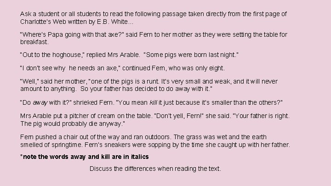Screen dimensions: 331x186
Task: Click 'Some pigs were born last night'
Action: point(191,55)
